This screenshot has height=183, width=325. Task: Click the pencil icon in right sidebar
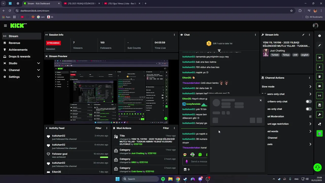click(320, 45)
